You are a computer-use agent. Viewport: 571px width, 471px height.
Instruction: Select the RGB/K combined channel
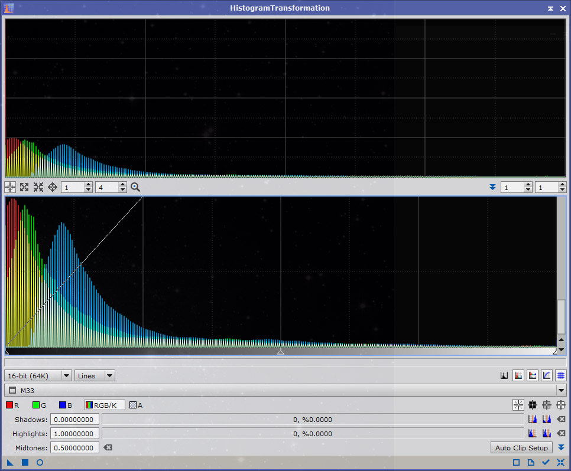click(x=105, y=405)
